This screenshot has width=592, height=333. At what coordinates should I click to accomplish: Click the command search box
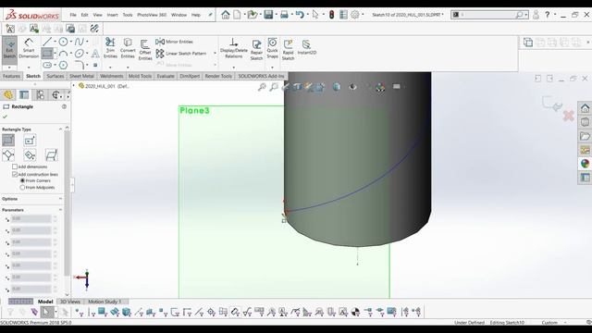[487, 15]
